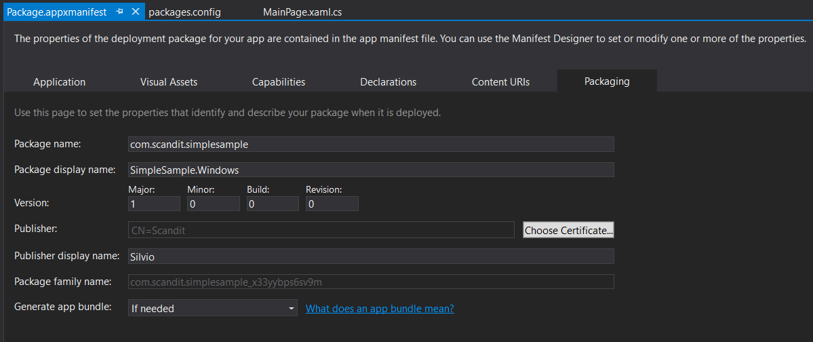Close the Package.appxmanifest tab
Image resolution: width=813 pixels, height=342 pixels.
[136, 12]
